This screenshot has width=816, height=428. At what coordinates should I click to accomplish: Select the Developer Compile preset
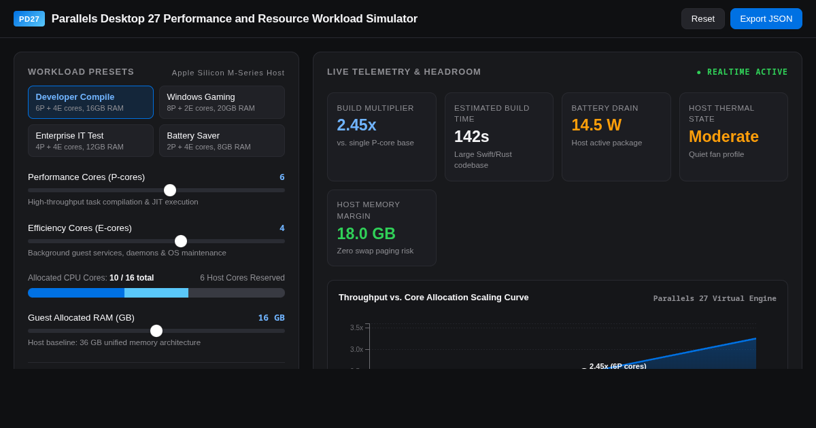pyautogui.click(x=90, y=103)
